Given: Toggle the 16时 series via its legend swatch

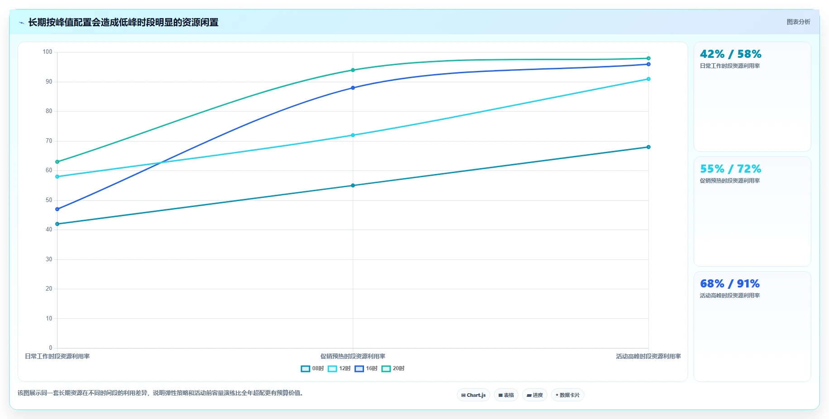Looking at the screenshot, I should coord(359,369).
